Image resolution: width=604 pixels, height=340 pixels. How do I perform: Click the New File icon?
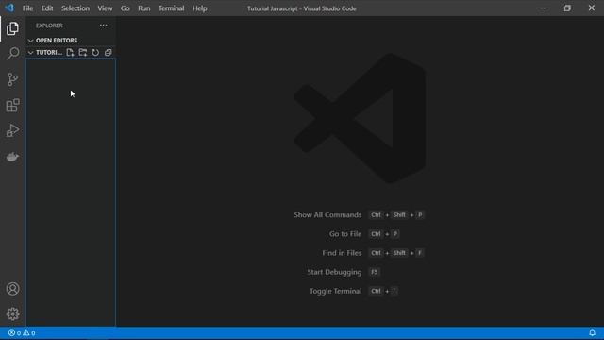[x=70, y=53]
